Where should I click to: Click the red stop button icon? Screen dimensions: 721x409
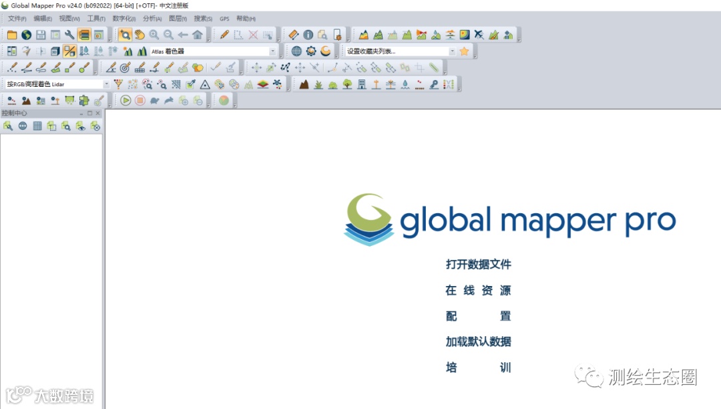point(140,100)
